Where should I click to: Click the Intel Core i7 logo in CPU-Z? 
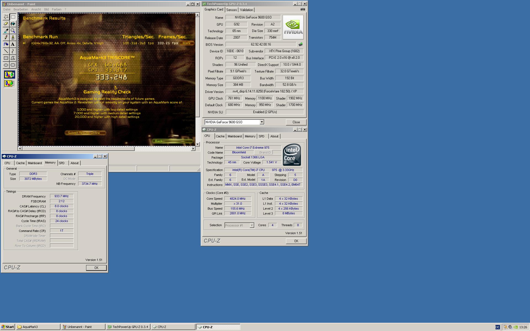click(x=292, y=154)
